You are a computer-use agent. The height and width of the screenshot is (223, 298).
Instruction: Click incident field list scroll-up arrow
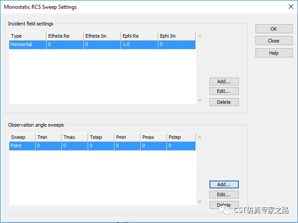pos(200,36)
